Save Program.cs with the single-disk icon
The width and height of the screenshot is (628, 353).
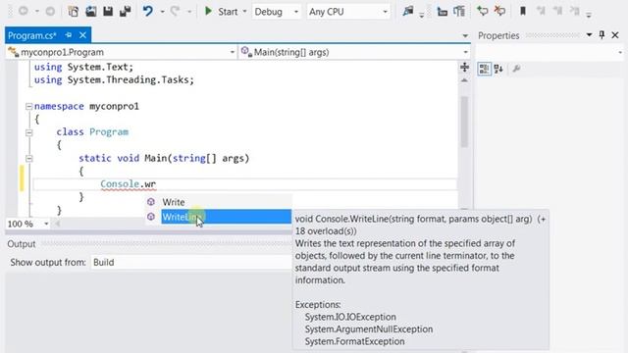[x=108, y=11]
